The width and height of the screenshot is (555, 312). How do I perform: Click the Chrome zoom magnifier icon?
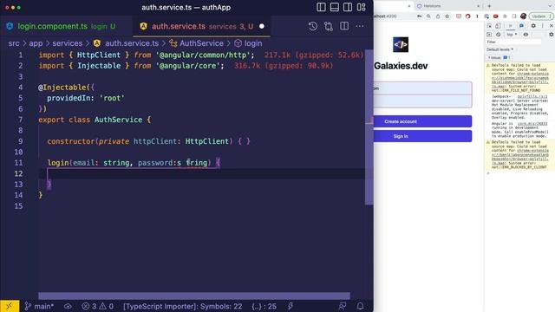point(428,16)
